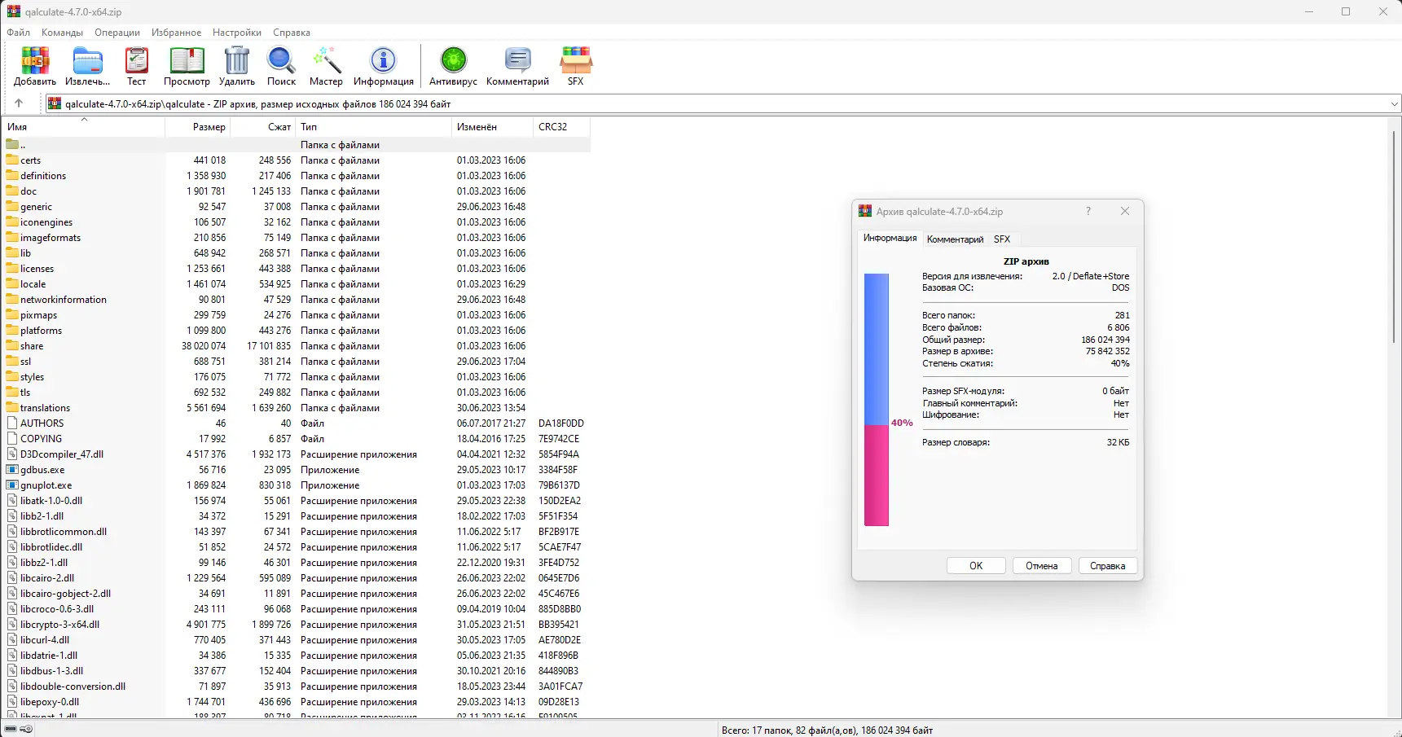Screen dimensions: 1402x737
Task: Sort by the CRC32 column header
Action: pos(562,127)
